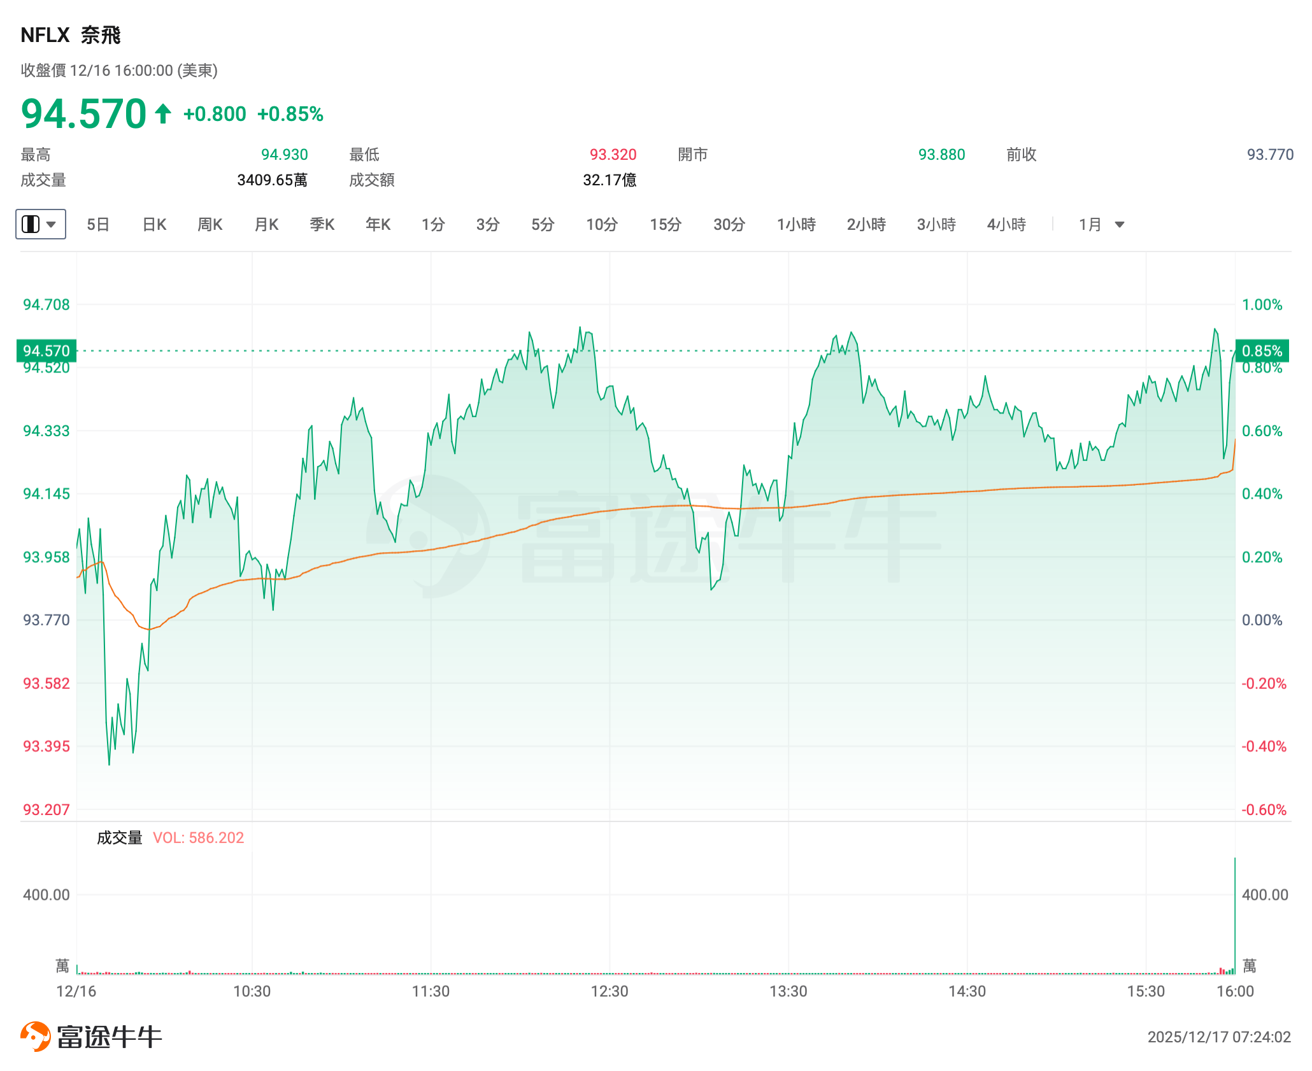Expand the 1月 period dropdown arrow
The image size is (1312, 1071).
click(x=1120, y=225)
